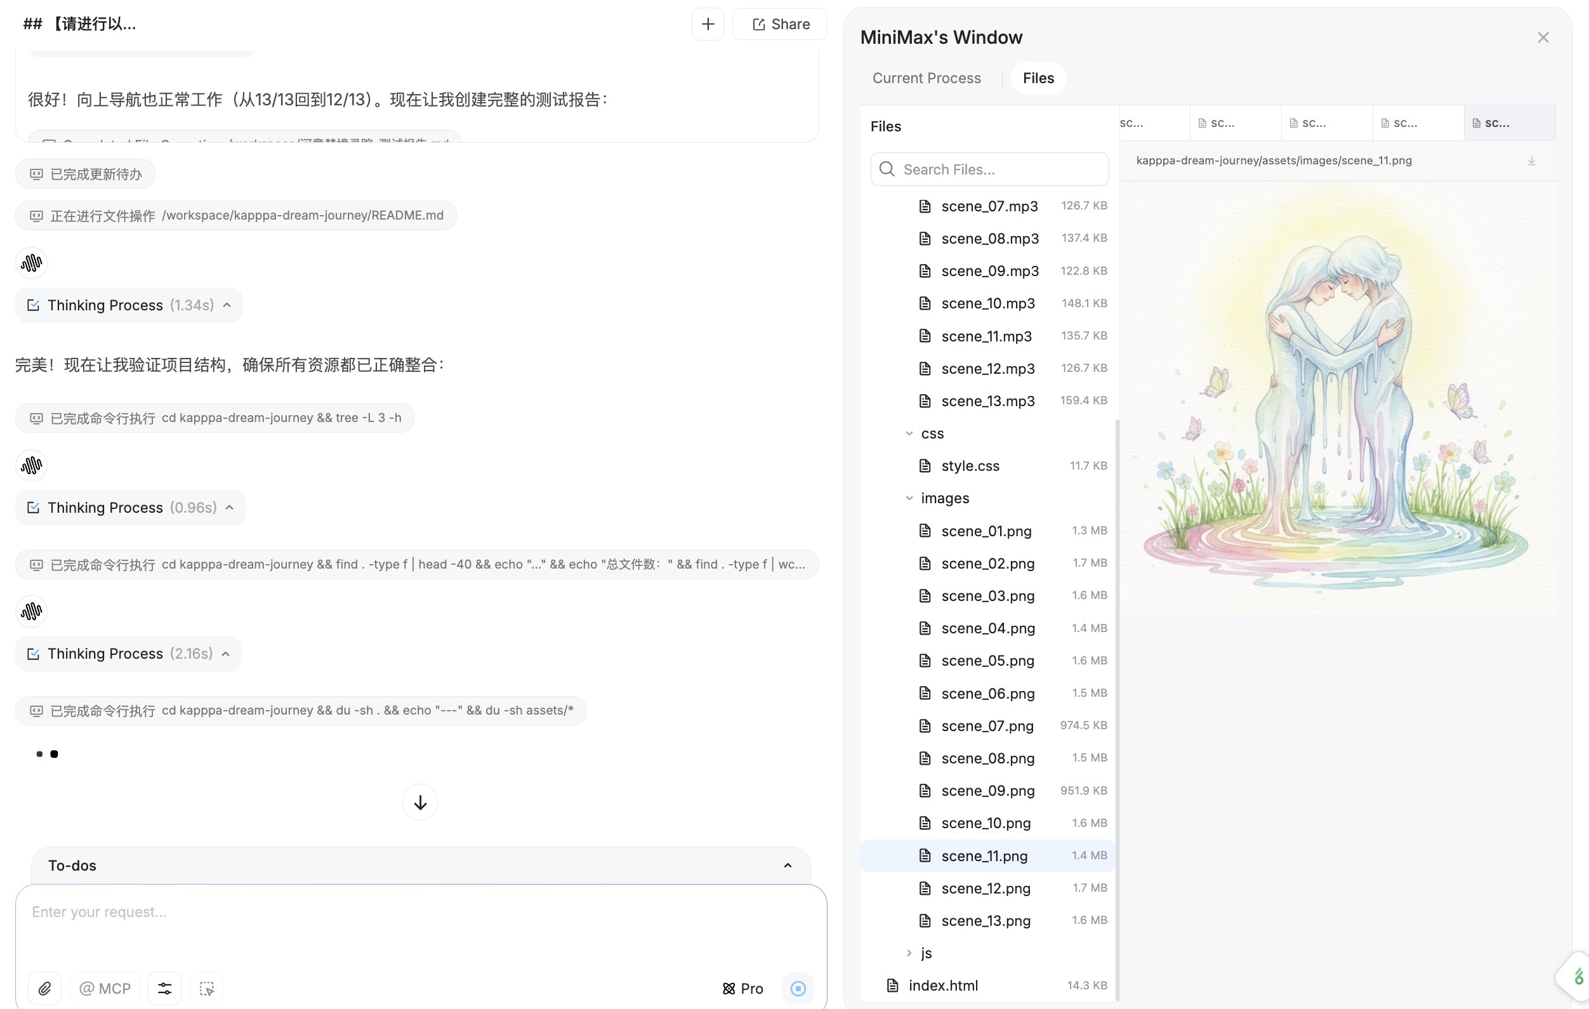Click the attach file paperclip icon
Image resolution: width=1589 pixels, height=1009 pixels.
coord(44,988)
